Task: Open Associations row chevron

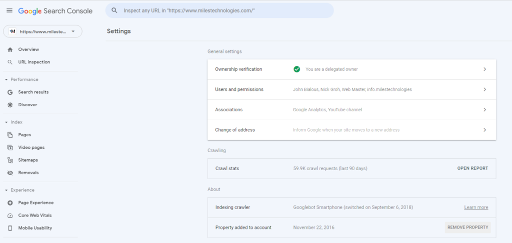Action: click(485, 109)
